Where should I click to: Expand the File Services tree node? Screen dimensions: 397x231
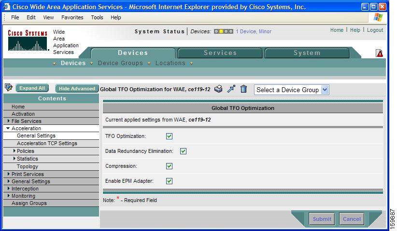pyautogui.click(x=9, y=121)
